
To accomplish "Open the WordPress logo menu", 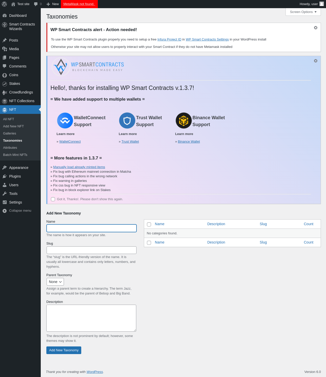I will (4, 4).
